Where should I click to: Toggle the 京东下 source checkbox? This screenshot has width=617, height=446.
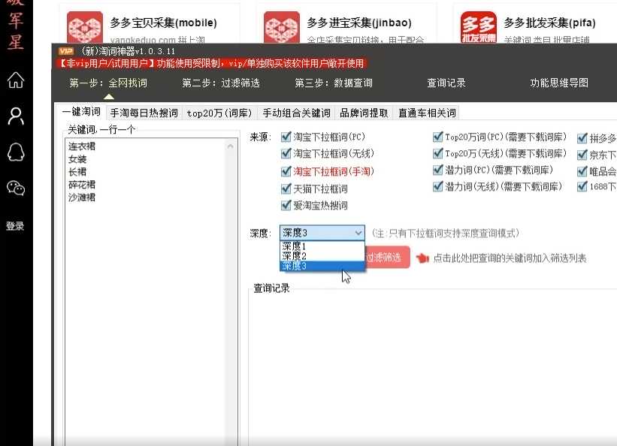582,155
